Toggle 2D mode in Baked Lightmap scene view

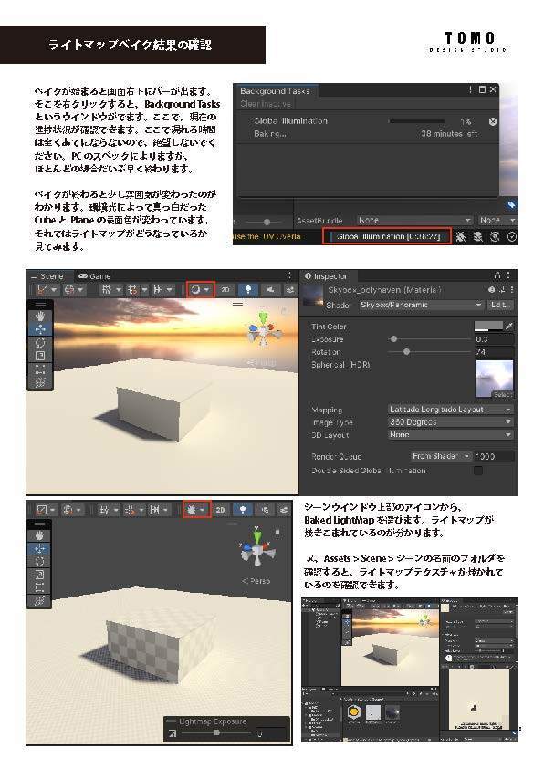point(221,510)
